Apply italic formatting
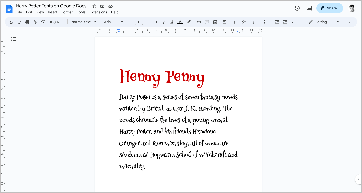Viewport: 362px width, 193px height. coord(164,22)
